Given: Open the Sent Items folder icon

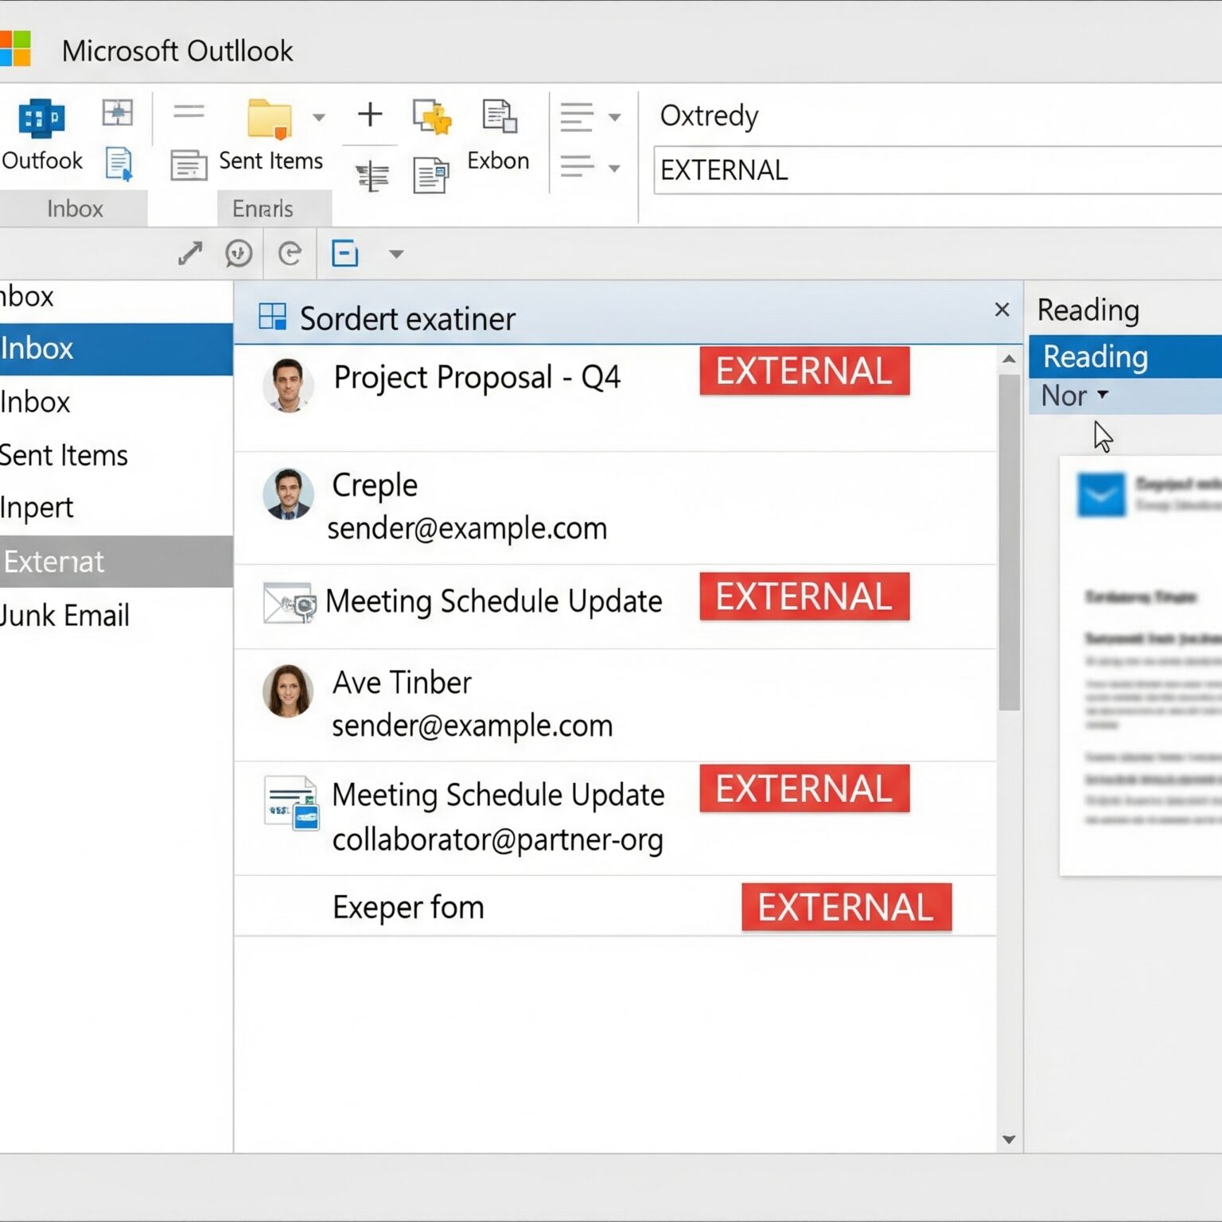Looking at the screenshot, I should click(270, 119).
